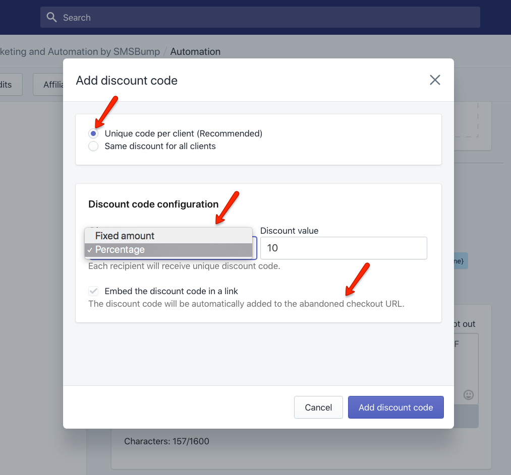Click the emoji smiley icon in message box
511x475 pixels.
coord(468,395)
